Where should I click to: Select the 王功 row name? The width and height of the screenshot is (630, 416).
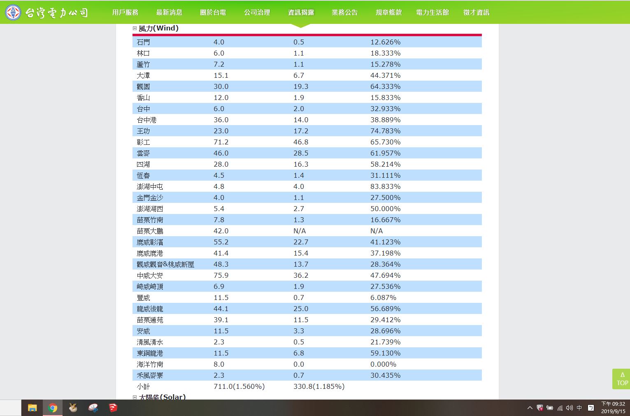point(143,131)
